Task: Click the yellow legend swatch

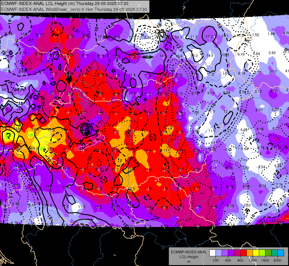Action: pos(256,253)
